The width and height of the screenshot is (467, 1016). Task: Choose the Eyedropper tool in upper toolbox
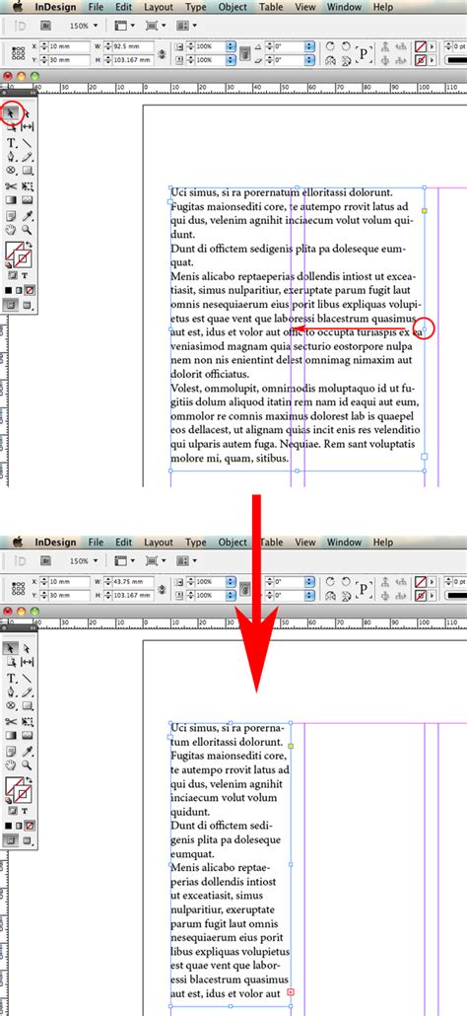click(x=28, y=215)
